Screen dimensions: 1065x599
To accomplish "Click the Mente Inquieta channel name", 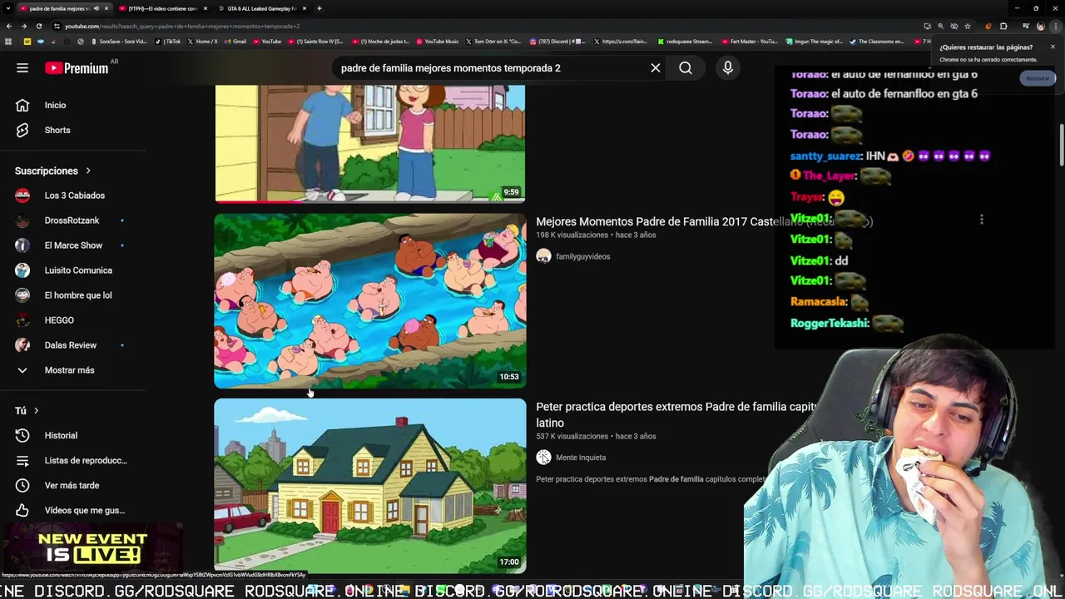I will tap(581, 457).
